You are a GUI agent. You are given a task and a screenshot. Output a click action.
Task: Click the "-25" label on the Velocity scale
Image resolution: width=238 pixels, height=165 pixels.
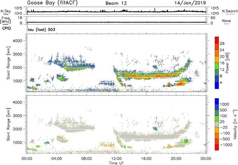point(224,127)
